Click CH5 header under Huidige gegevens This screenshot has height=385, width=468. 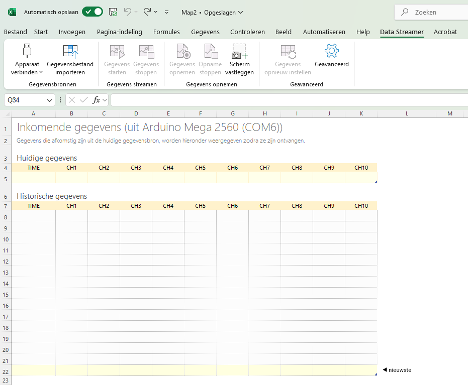(x=200, y=168)
